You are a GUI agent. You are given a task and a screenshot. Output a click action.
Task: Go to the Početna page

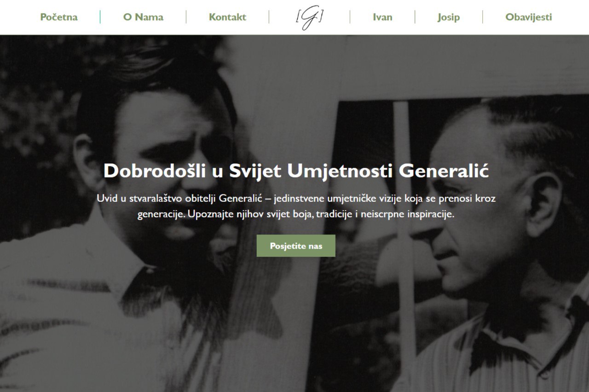59,17
